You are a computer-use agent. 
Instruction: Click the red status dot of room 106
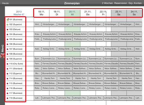(x=7, y=44)
